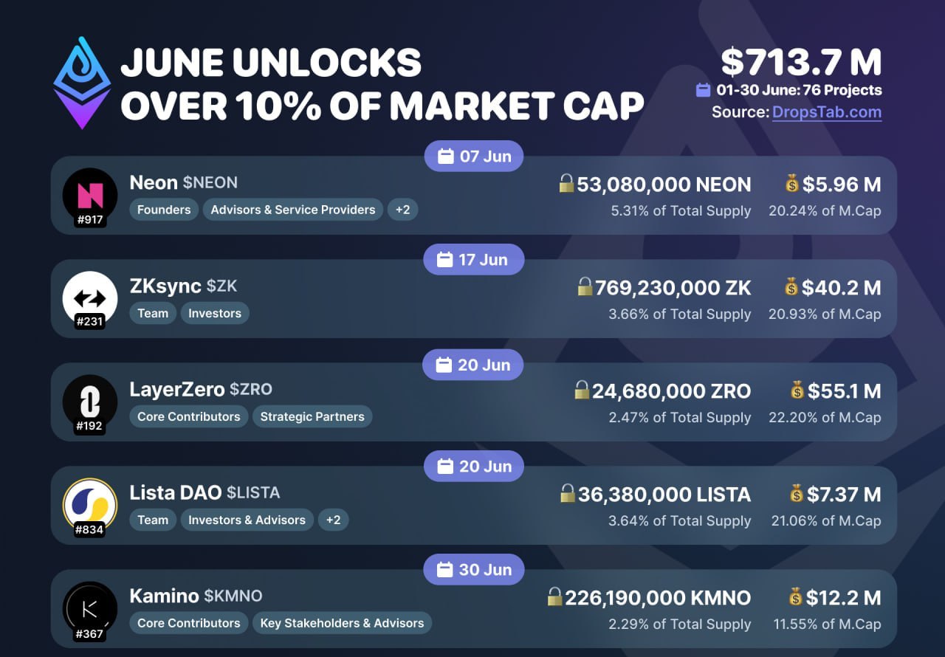Click the Key Stakeholders & Advisors tag
Viewport: 945px width, 657px height.
(x=342, y=623)
